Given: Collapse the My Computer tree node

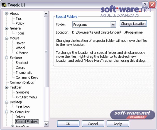Looking at the screenshot, I should tap(6, 112).
